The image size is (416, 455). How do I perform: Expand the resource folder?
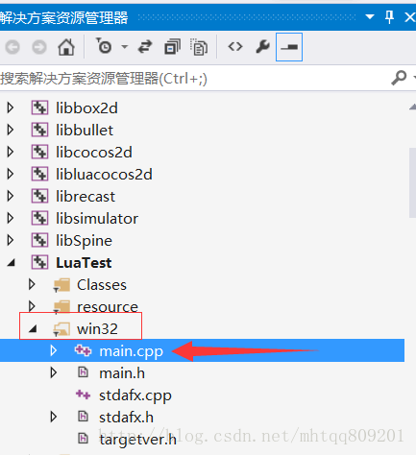(x=32, y=306)
